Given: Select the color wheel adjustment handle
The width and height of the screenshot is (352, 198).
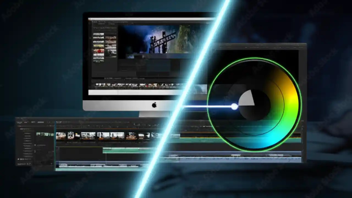Looking at the screenshot, I should (234, 107).
